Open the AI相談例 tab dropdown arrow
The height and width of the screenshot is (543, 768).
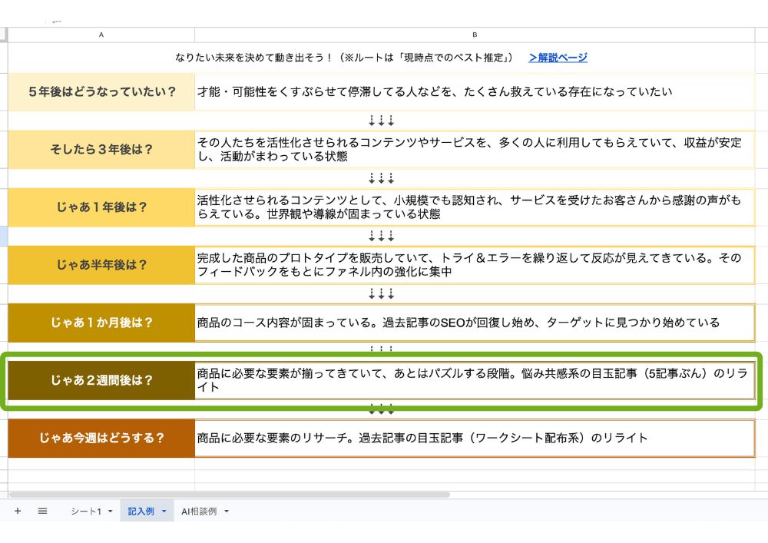227,512
